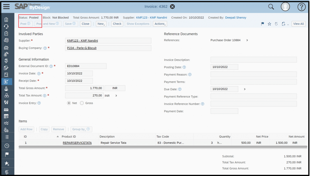The height and width of the screenshot is (176, 310).
Task: Select the highlighted supplier invoicing sidebar icon
Action: tap(7, 81)
